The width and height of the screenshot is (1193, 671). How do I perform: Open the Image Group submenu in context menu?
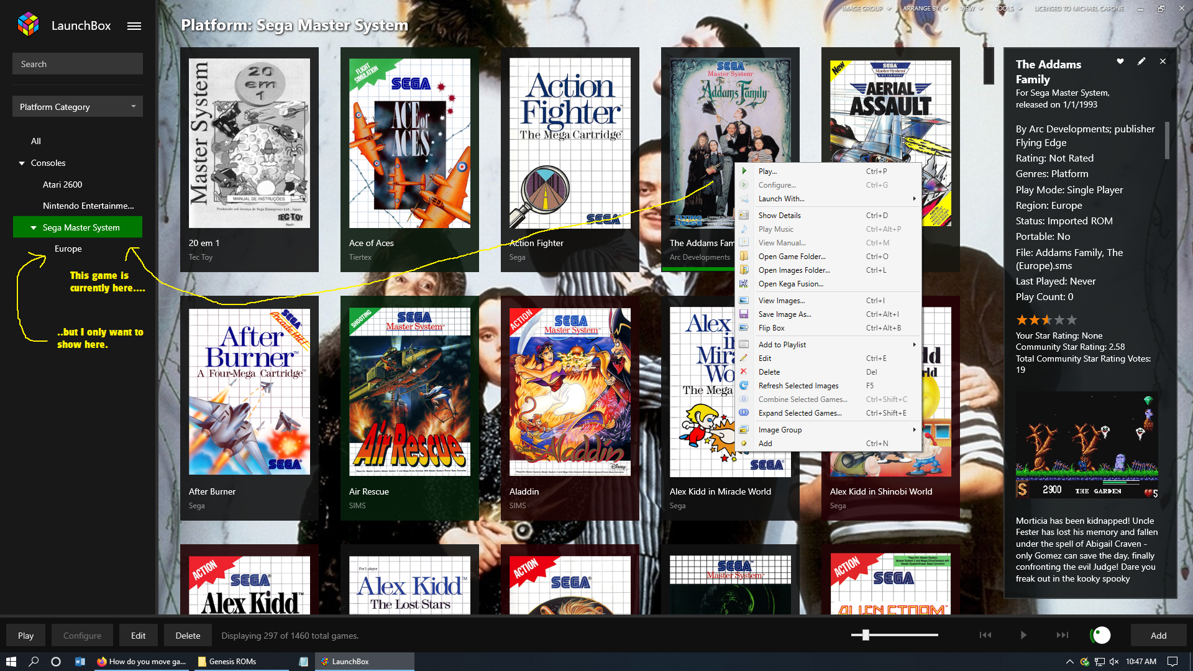[x=828, y=429]
